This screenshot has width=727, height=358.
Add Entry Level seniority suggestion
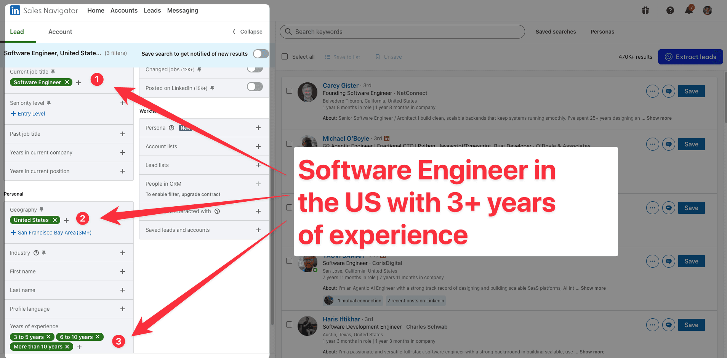tap(28, 114)
